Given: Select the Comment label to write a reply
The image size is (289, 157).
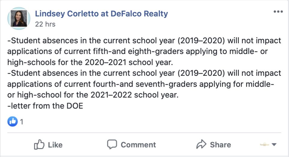Looking at the screenshot, I should click(x=138, y=145).
